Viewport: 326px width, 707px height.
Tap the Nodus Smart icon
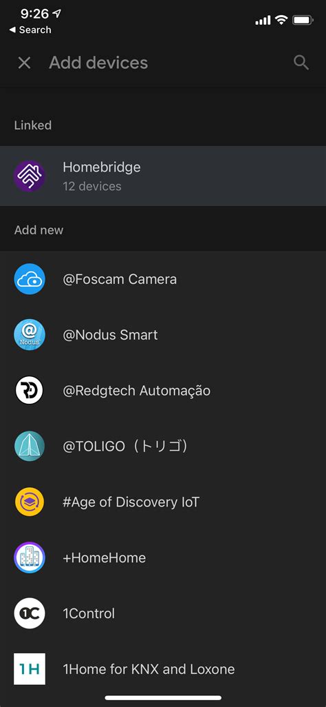pos(30,335)
